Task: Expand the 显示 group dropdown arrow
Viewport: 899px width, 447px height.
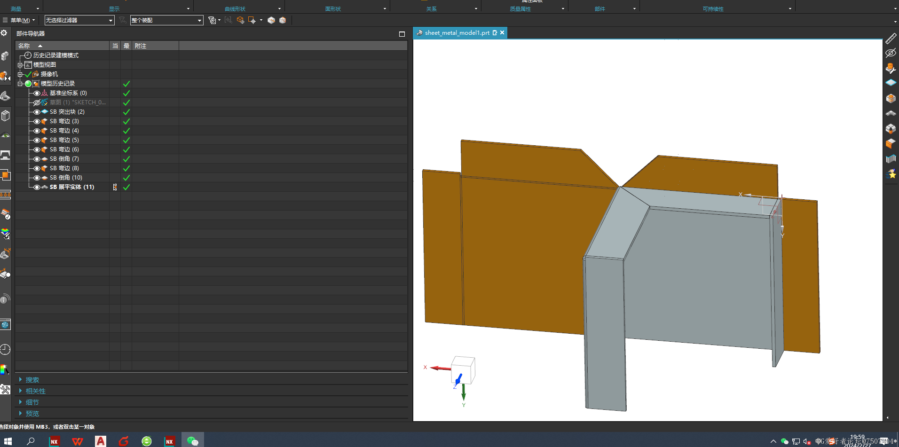Action: pyautogui.click(x=188, y=8)
